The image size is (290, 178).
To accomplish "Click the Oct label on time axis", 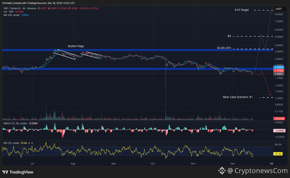I will 153,164.
